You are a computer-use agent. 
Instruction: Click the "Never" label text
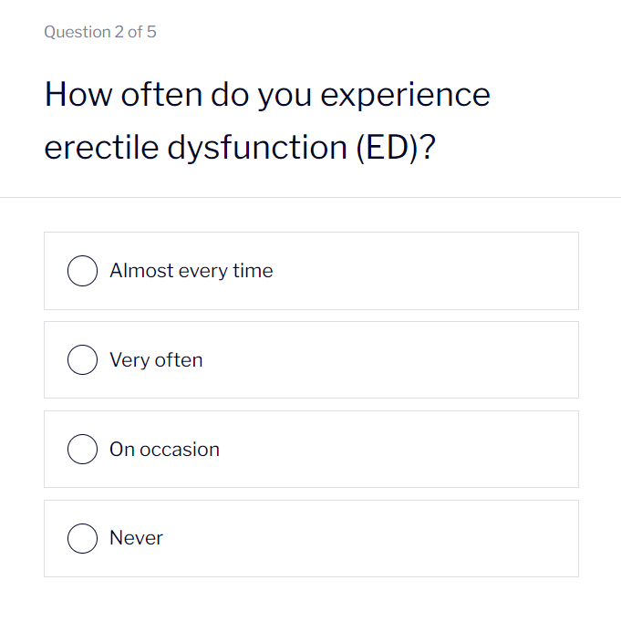(x=136, y=538)
